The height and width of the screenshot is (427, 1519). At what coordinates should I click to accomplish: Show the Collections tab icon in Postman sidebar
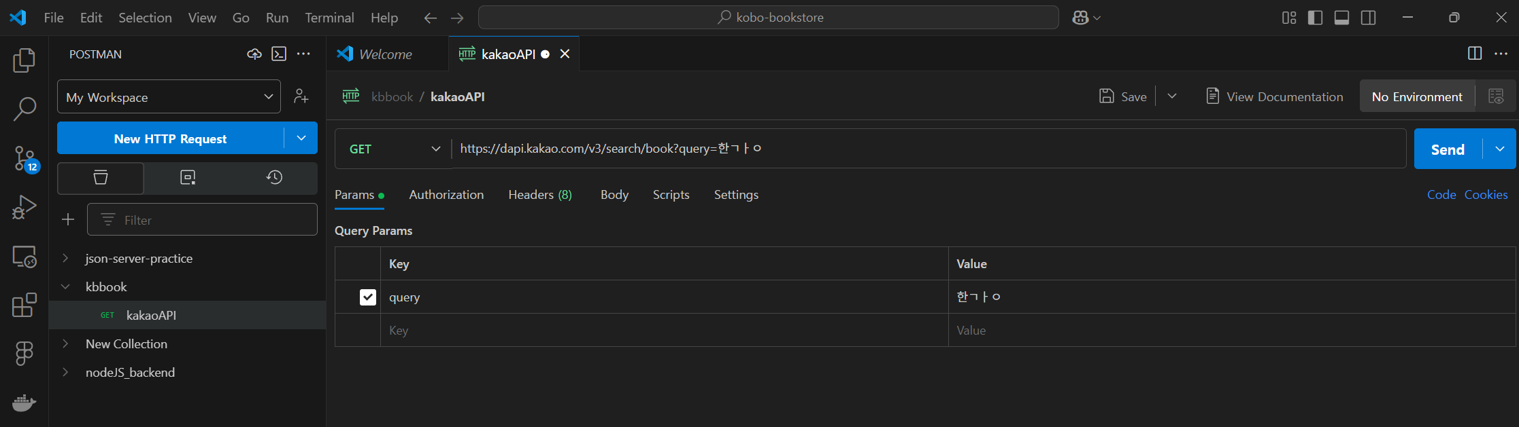click(101, 178)
